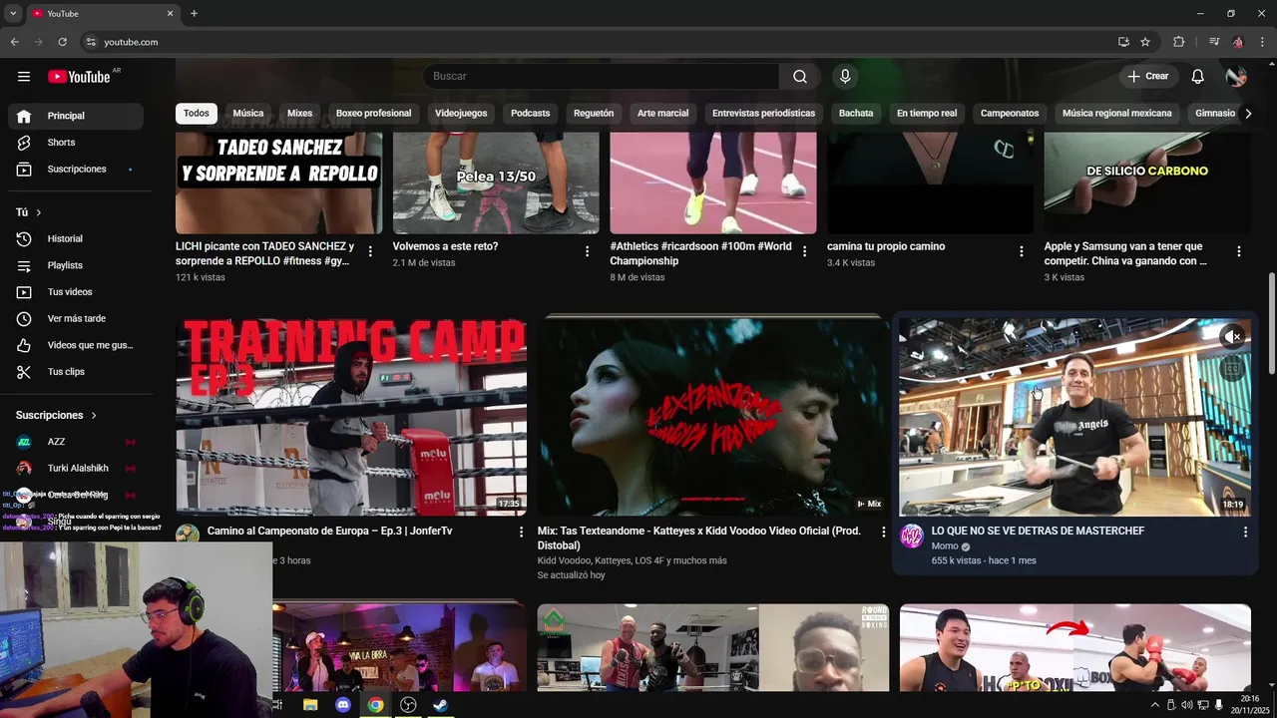Expand the Suscripciones section heading
Viewport: 1277px width, 718px height.
[57, 415]
